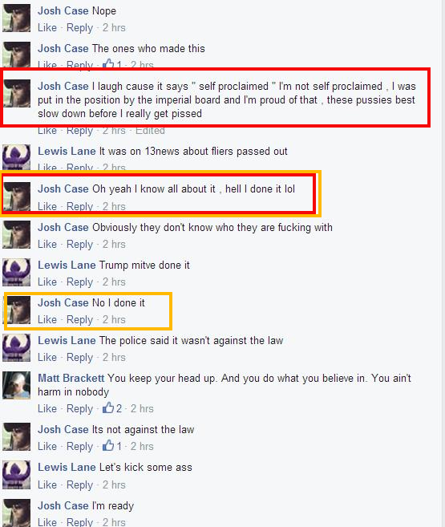The height and width of the screenshot is (527, 445).
Task: Reply to Matt Brackett's comment
Action: (x=79, y=408)
